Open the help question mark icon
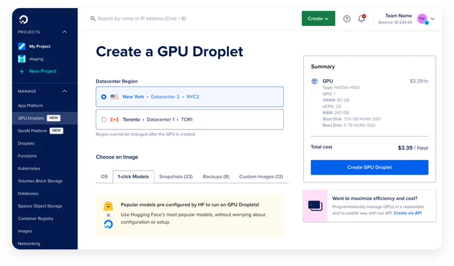This screenshot has width=454, height=266. tap(347, 19)
